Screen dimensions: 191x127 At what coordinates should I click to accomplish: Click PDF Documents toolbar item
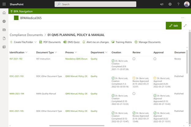pos(50,42)
